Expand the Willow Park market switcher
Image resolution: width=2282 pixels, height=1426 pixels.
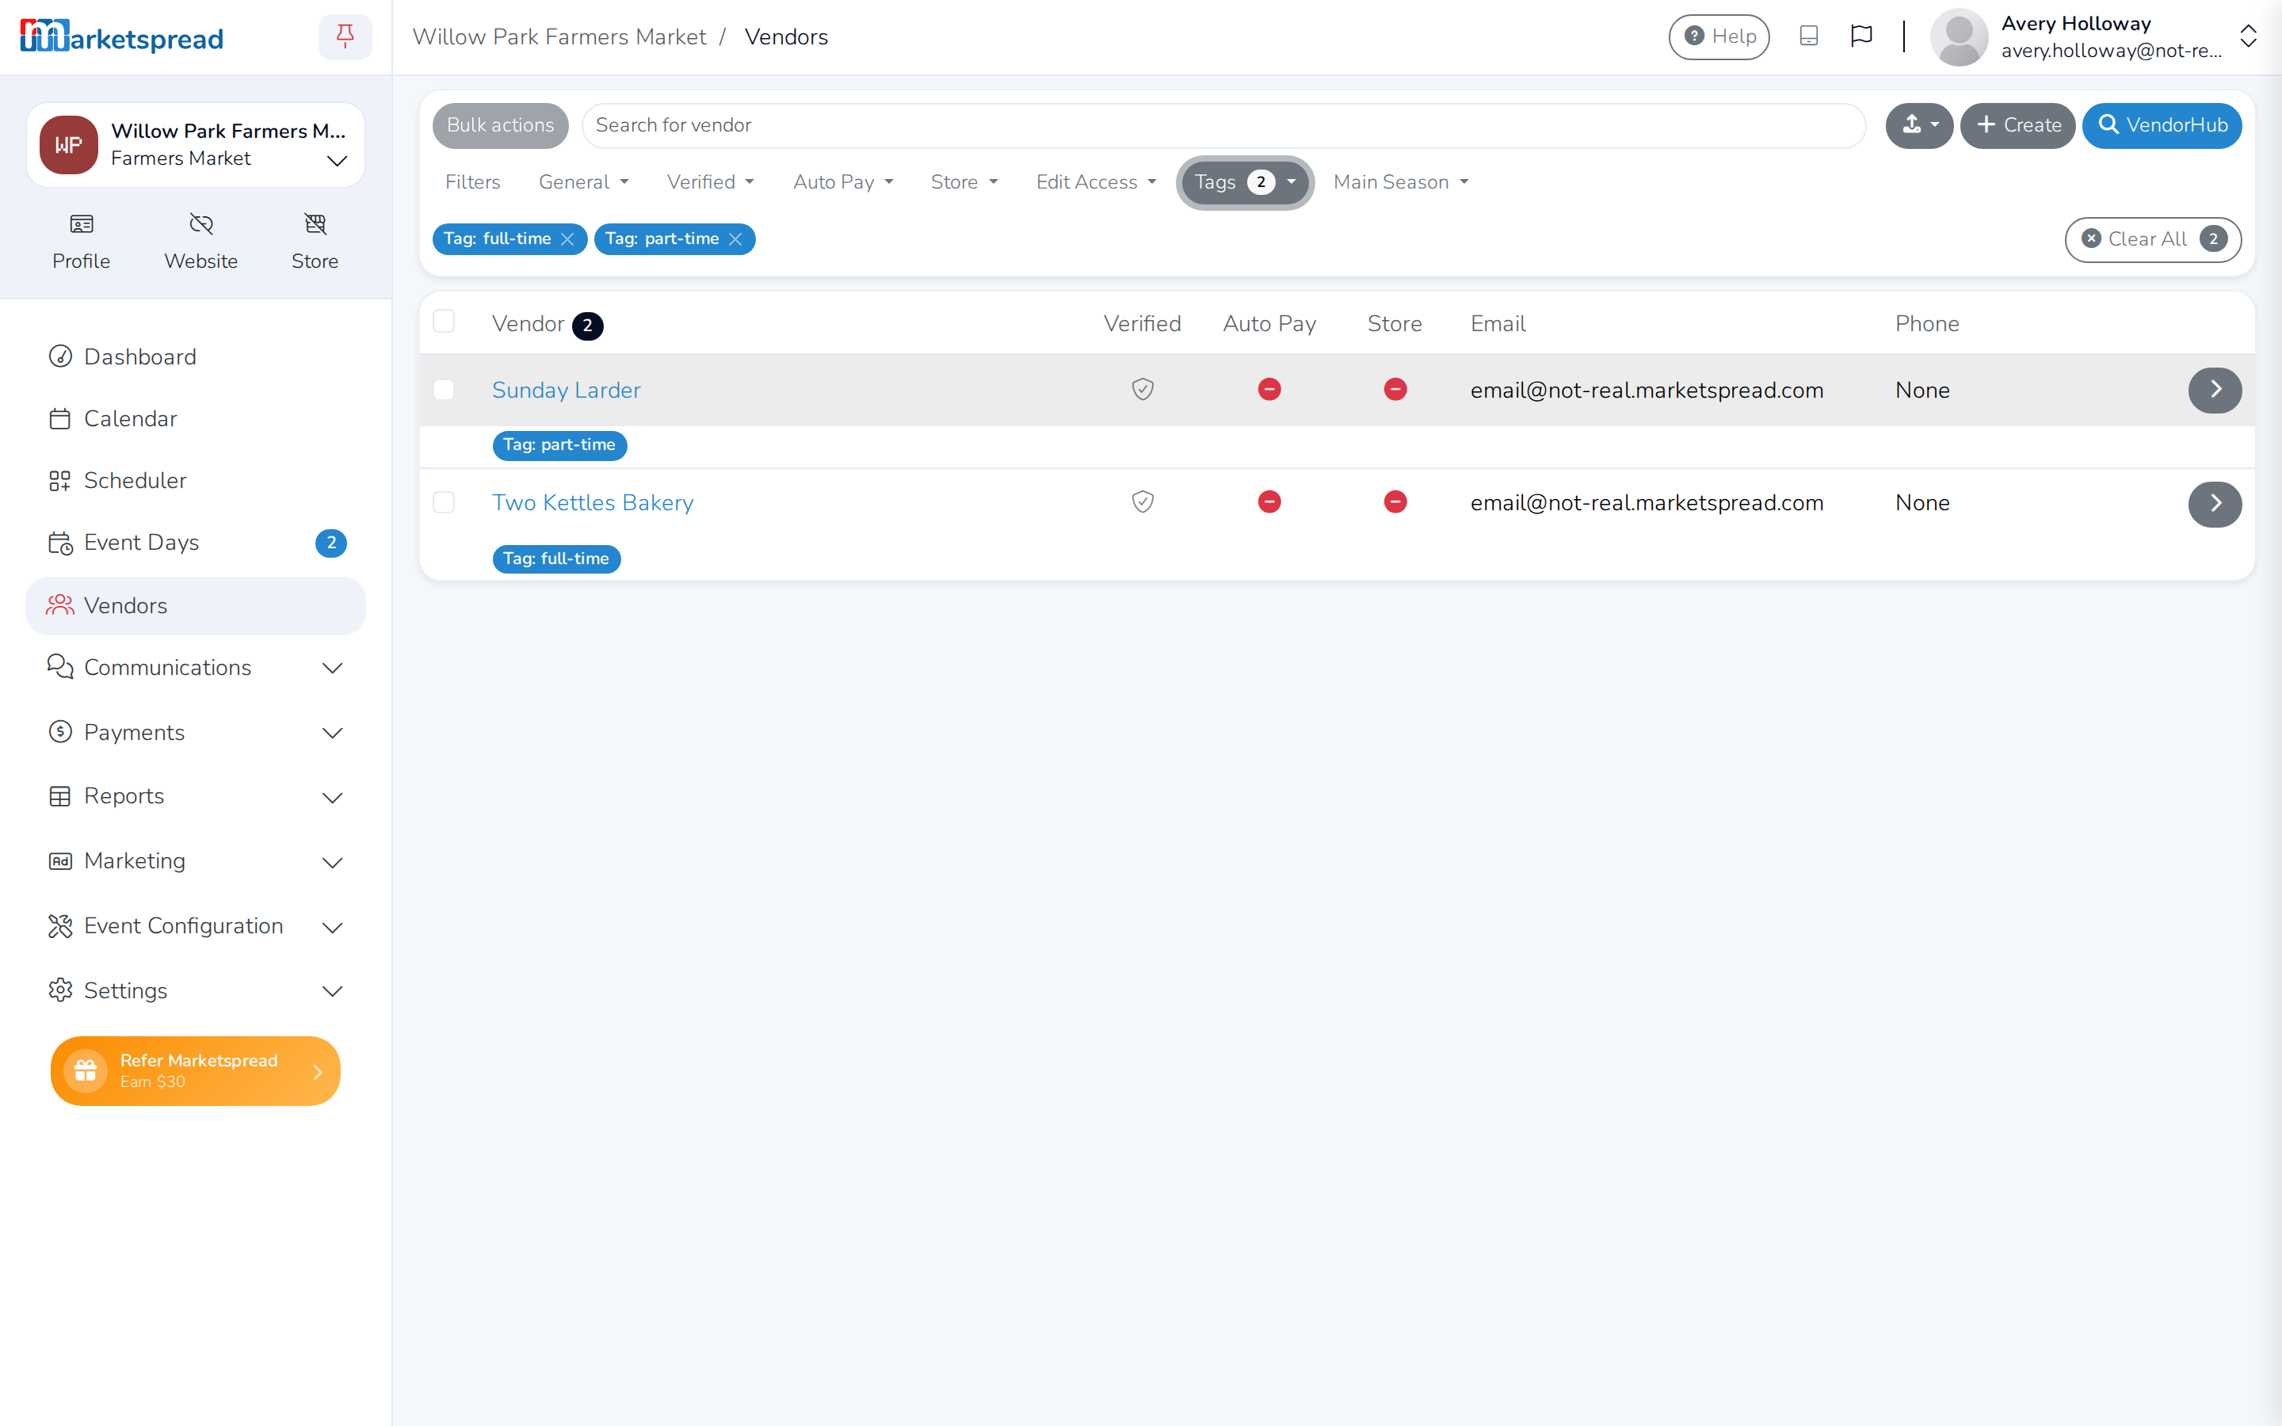pyautogui.click(x=195, y=145)
